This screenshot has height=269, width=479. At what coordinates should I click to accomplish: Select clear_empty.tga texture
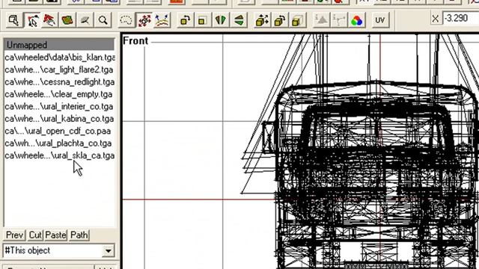coord(59,94)
